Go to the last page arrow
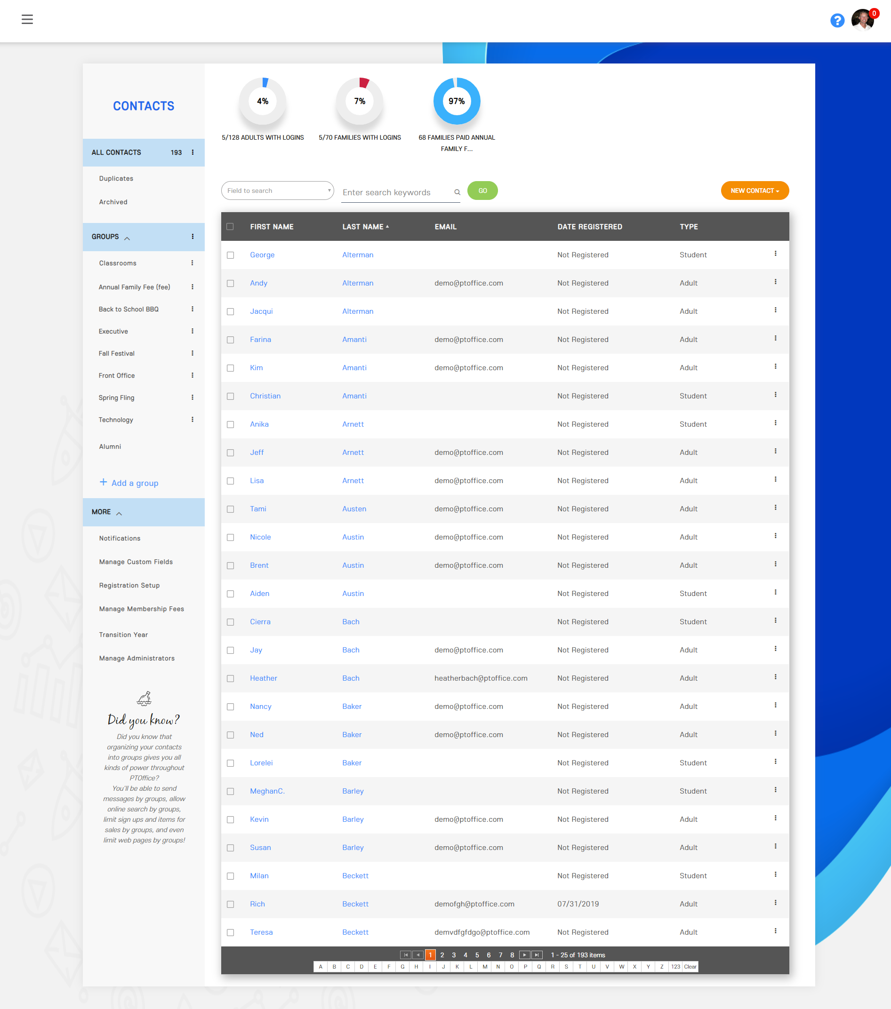Screen dimensions: 891x1009 click(537, 955)
